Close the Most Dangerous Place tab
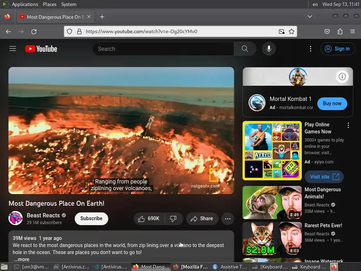This screenshot has width=361, height=271. click(89, 17)
